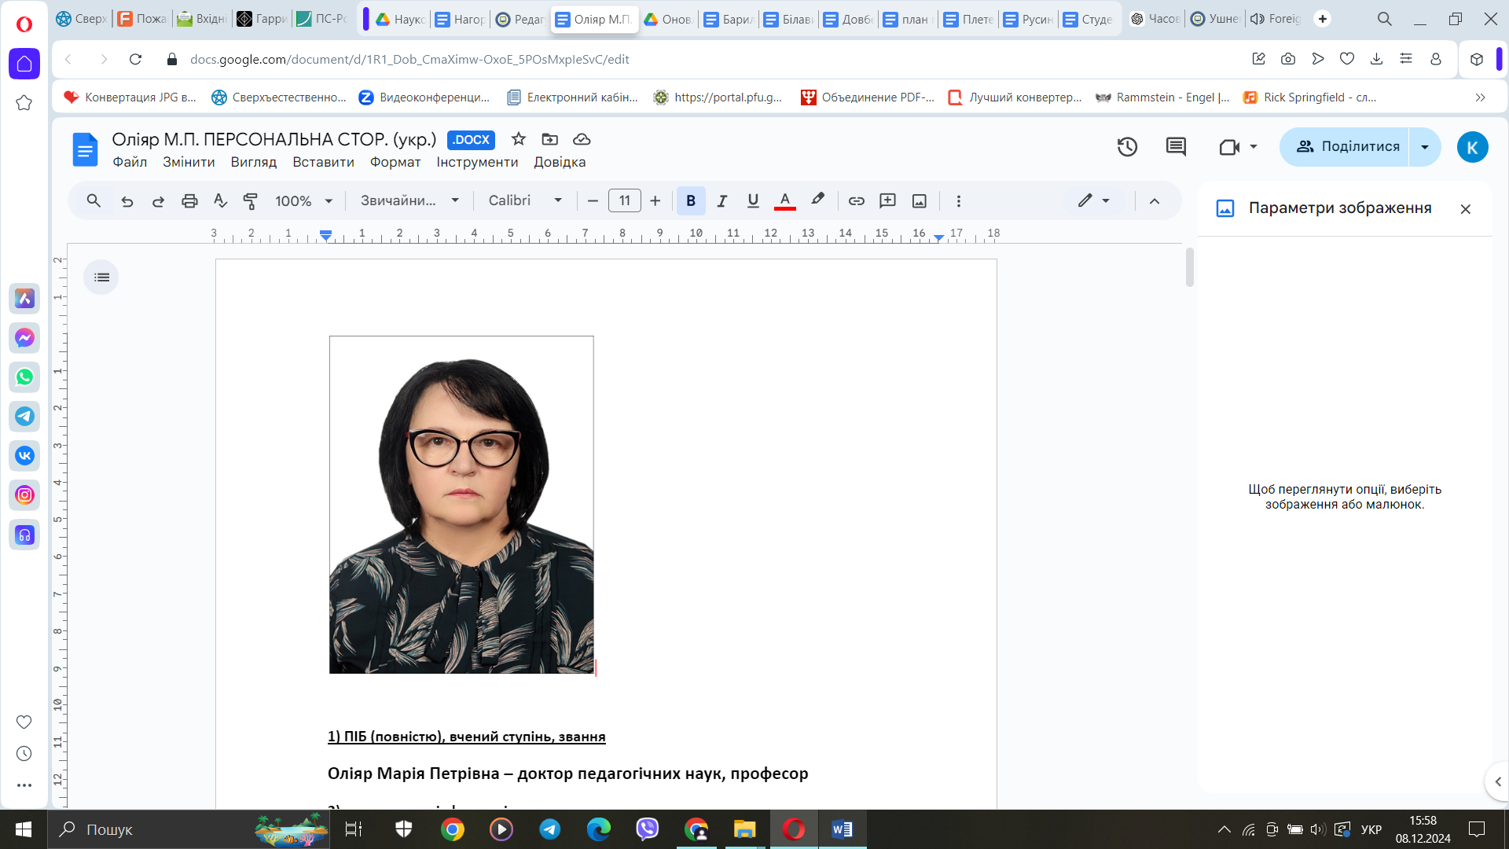Open version history clock icon
1509x849 pixels.
(x=1127, y=147)
